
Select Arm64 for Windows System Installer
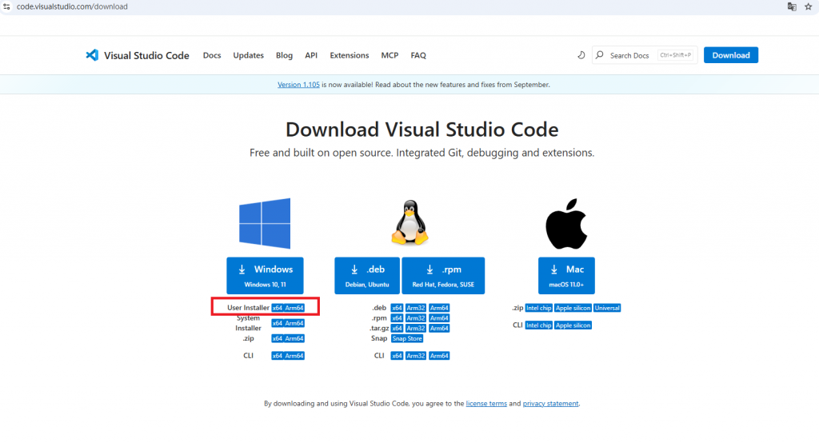coord(294,323)
